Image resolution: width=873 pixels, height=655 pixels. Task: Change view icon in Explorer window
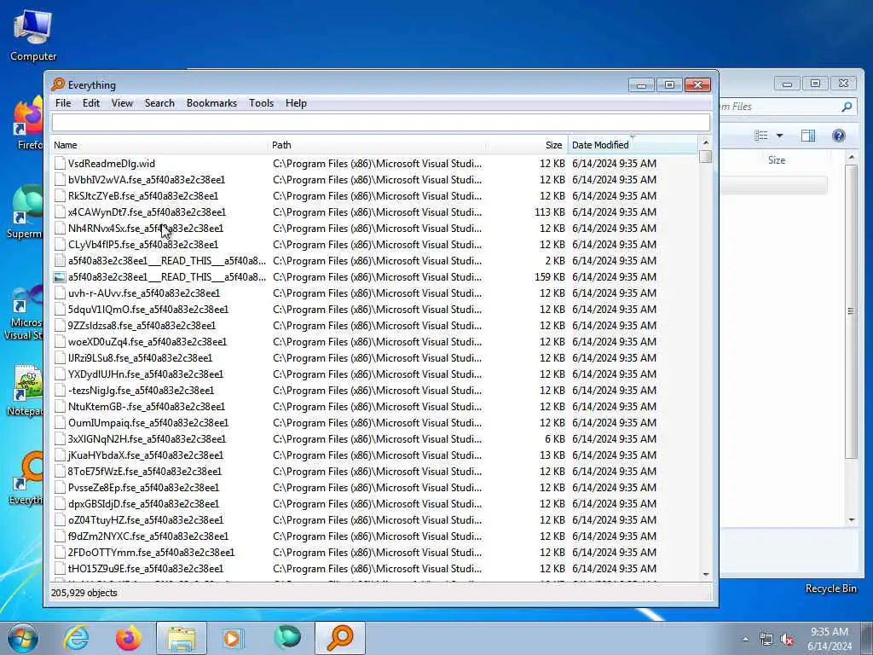click(x=761, y=136)
